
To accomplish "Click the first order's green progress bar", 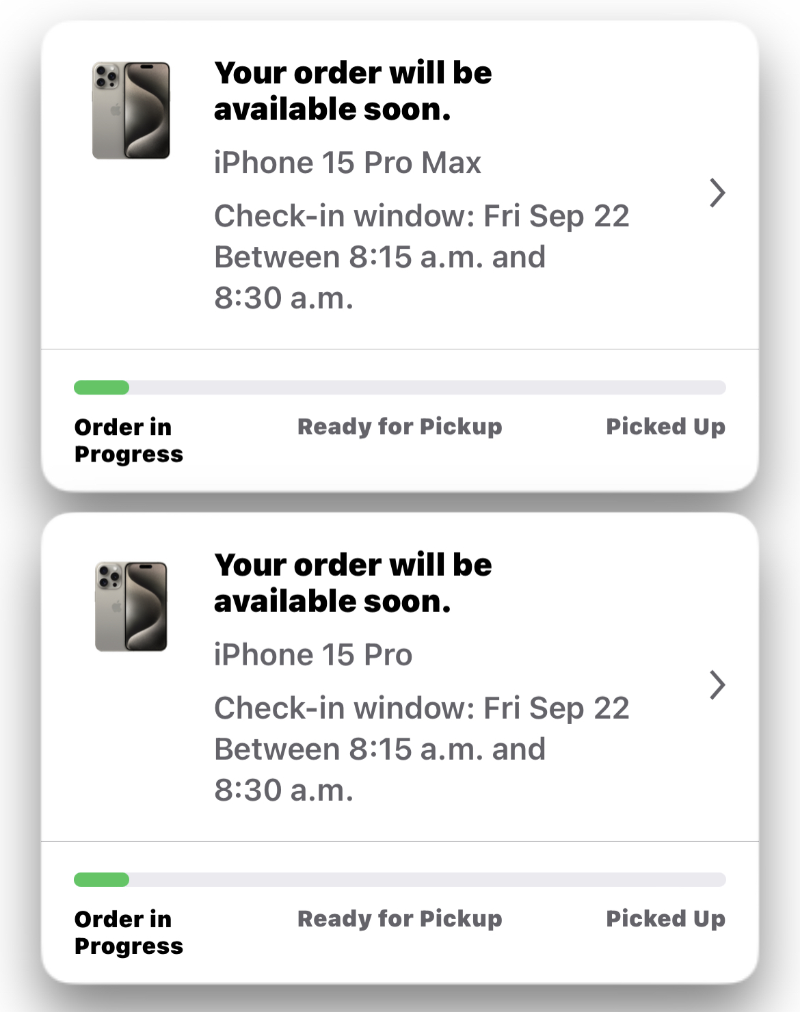I will [x=101, y=388].
